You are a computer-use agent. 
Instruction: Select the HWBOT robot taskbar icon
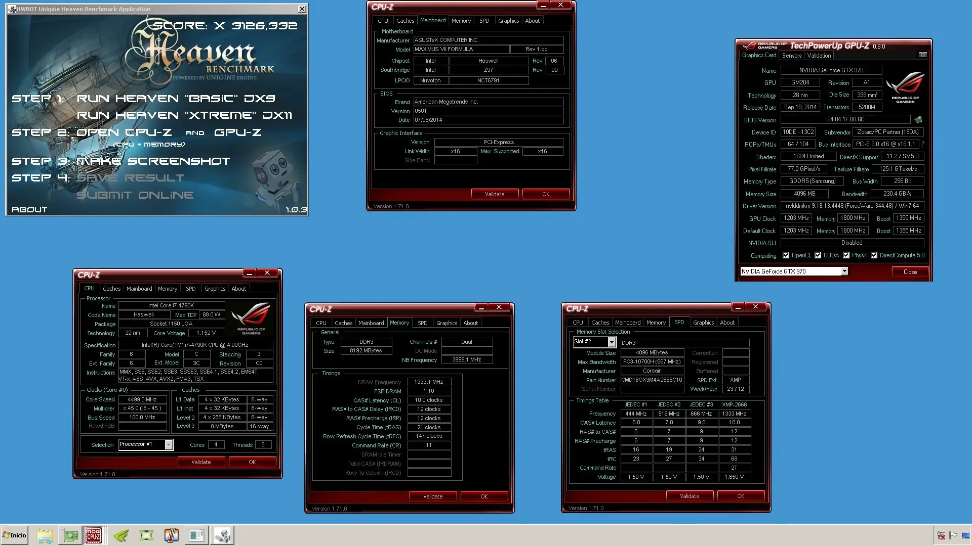point(222,535)
